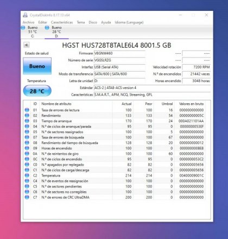Click status orb of CRC UltraDMA errors row
This screenshot has height=239, width=228.
coord(27,197)
